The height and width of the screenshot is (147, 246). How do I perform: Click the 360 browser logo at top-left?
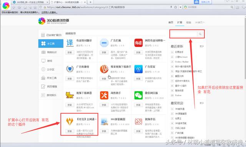pos(6,6)
